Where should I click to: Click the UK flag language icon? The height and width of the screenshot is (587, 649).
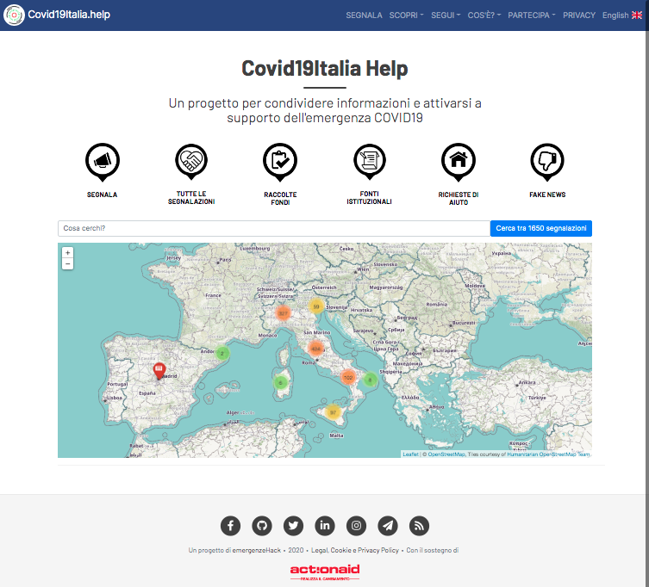tap(637, 15)
